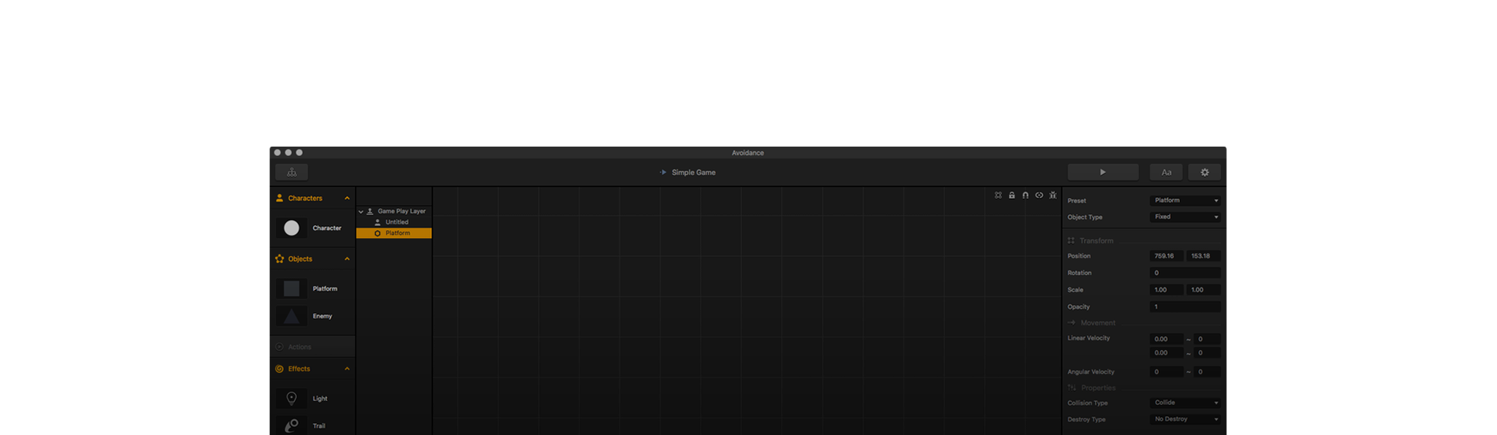1497x435 pixels.
Task: Toggle the grid nodes icon on canvas
Action: point(998,195)
